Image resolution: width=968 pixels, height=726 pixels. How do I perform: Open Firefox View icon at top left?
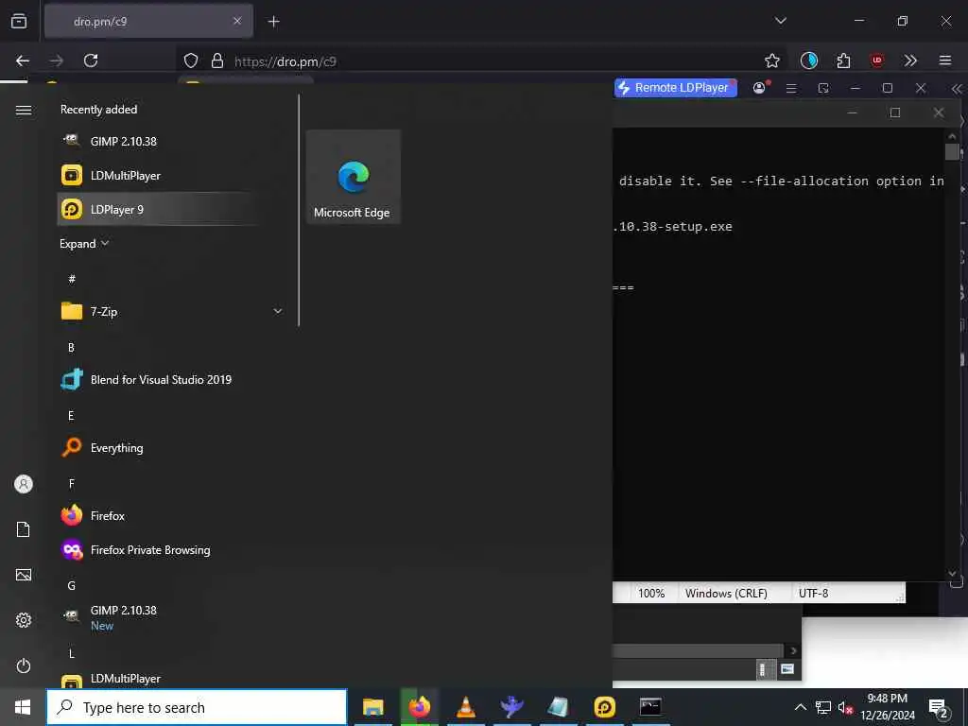click(x=19, y=22)
